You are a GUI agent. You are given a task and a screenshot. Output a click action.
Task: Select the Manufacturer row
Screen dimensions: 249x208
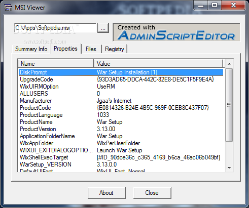point(121,101)
